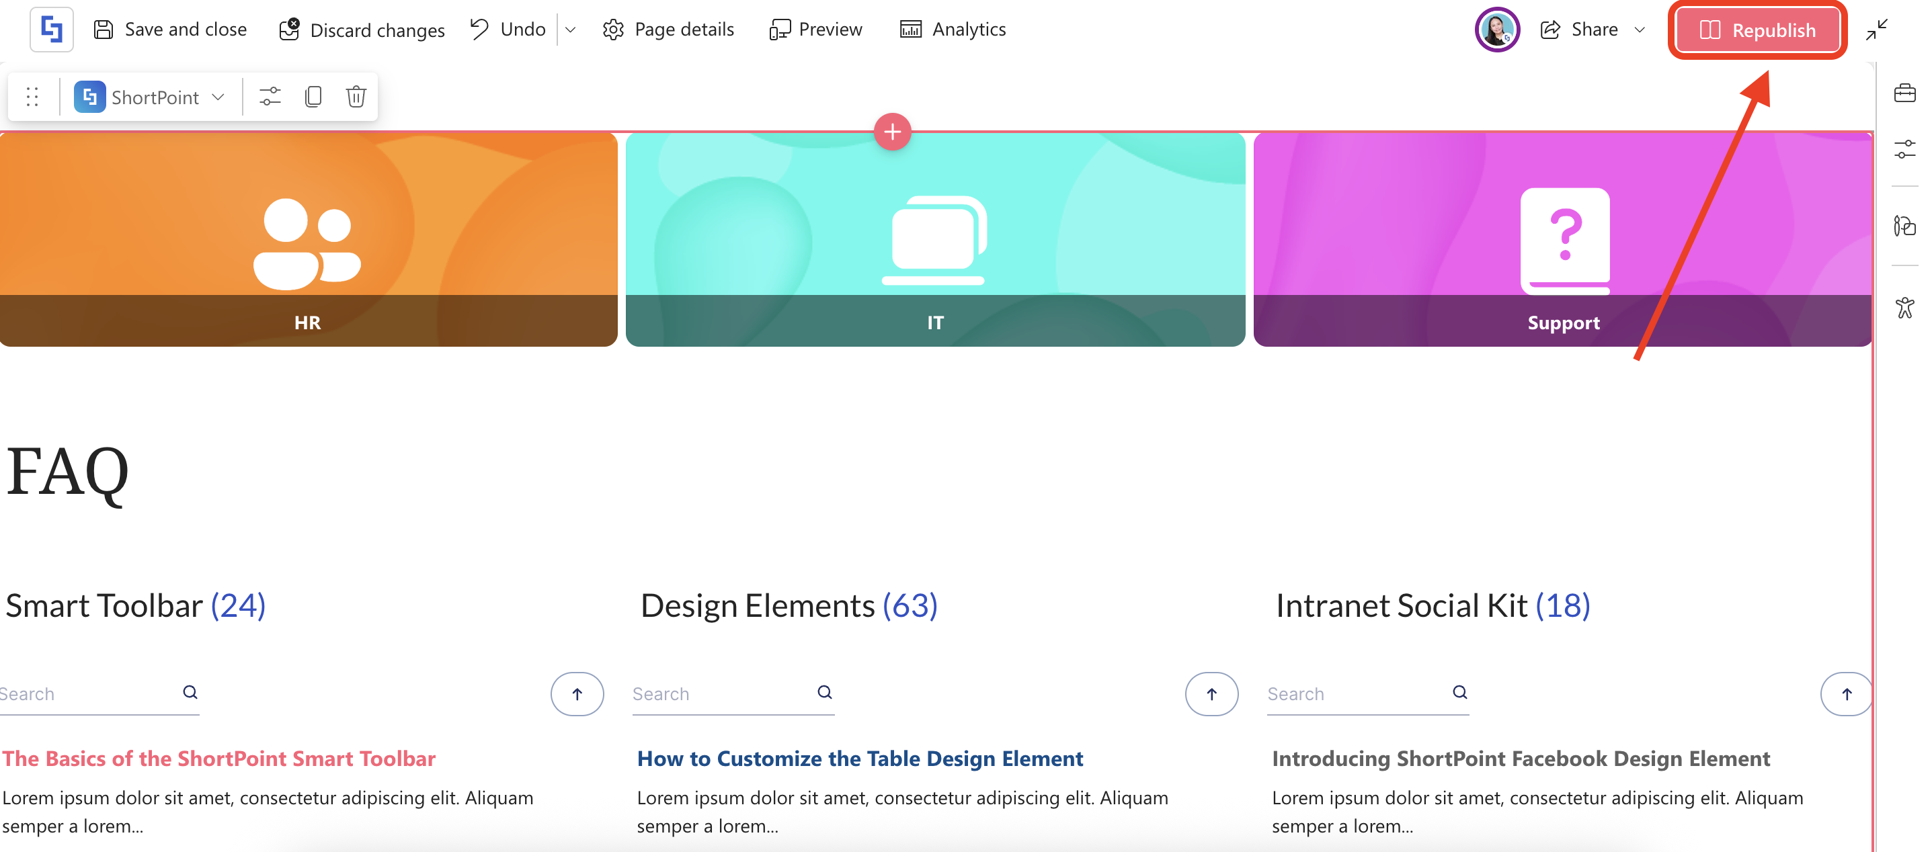The width and height of the screenshot is (1932, 852).
Task: Open the page Preview
Action: point(815,30)
